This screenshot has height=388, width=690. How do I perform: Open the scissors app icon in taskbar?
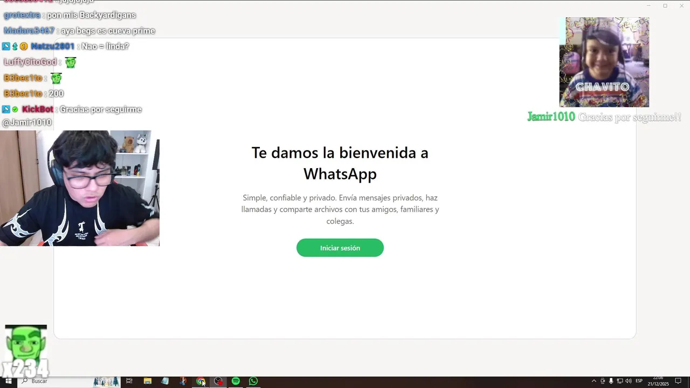click(x=183, y=381)
